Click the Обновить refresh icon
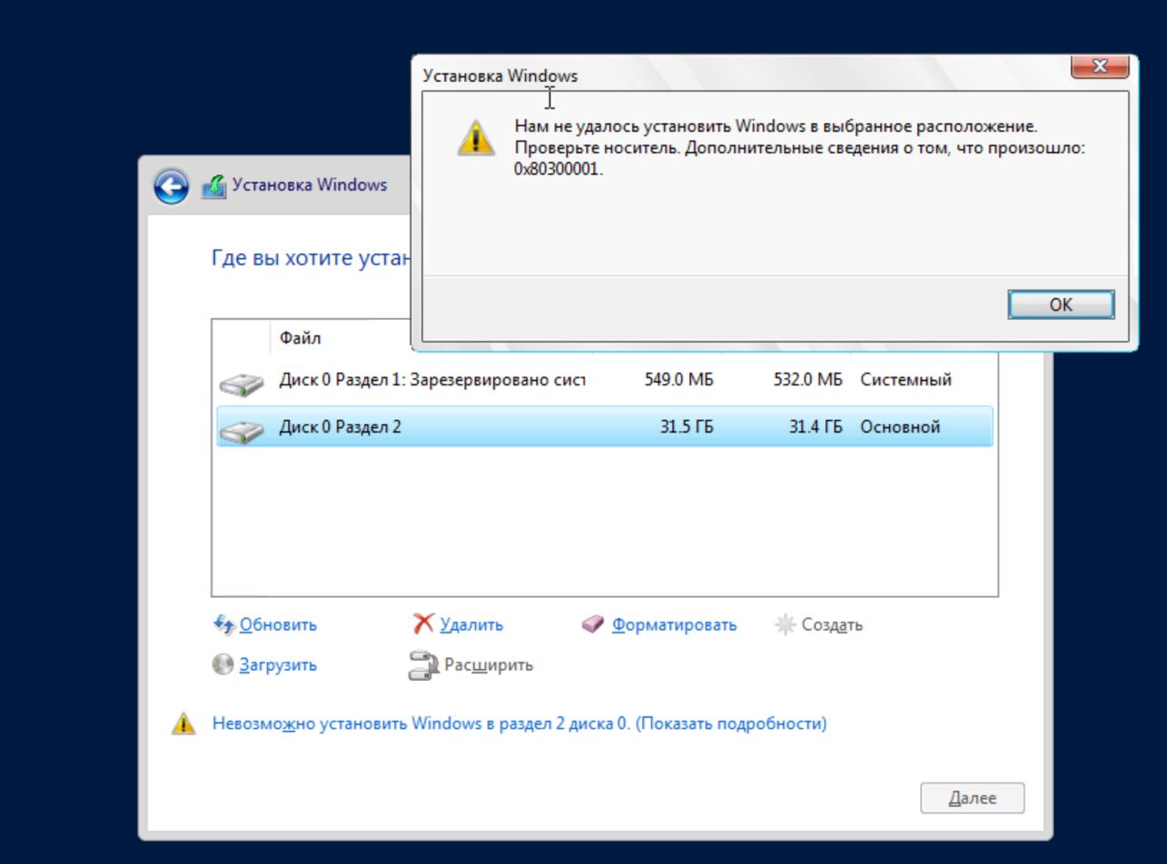This screenshot has height=864, width=1167. [223, 624]
